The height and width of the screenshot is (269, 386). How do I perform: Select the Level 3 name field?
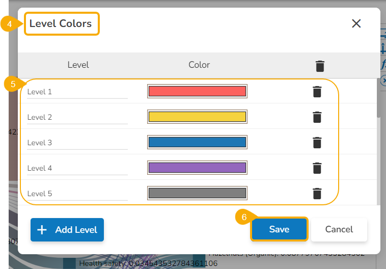click(77, 143)
